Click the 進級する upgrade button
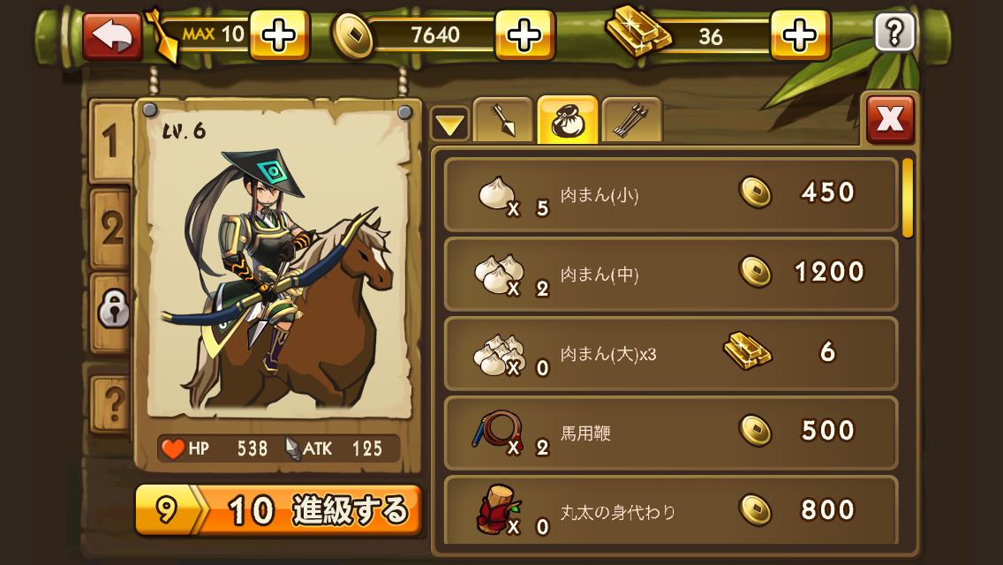The image size is (1003, 565). 278,510
